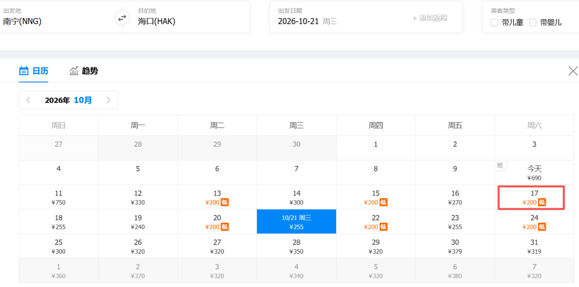Image resolution: width=579 pixels, height=287 pixels.
Task: Select the highlighted 10/21 周三 date
Action: point(296,222)
